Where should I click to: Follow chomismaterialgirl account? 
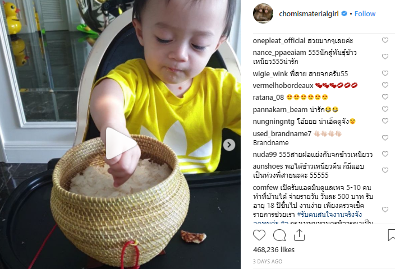[x=365, y=13]
